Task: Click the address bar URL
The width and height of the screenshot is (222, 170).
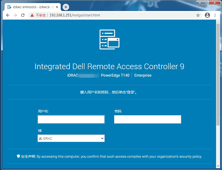Action: 75,15
